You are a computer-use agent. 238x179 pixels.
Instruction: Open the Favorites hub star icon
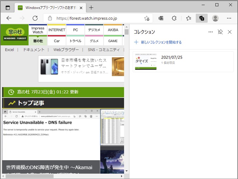pyautogui.click(x=188, y=18)
